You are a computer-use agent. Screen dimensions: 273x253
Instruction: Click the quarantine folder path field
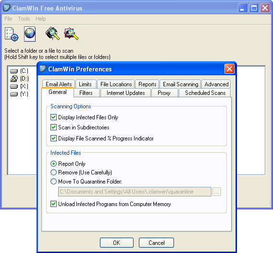pyautogui.click(x=135, y=192)
